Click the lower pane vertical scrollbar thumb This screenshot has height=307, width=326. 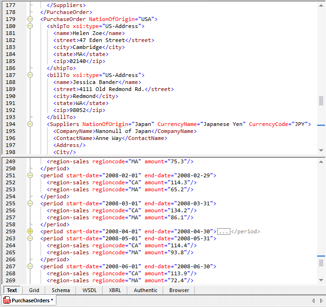point(321,263)
